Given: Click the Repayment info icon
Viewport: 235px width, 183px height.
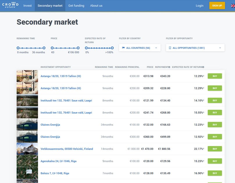Looking at the screenshot, I should [x=169, y=67].
